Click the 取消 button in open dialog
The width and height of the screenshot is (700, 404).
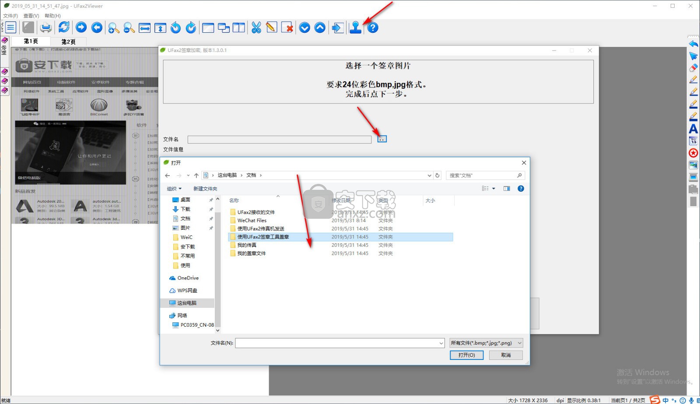coord(506,355)
